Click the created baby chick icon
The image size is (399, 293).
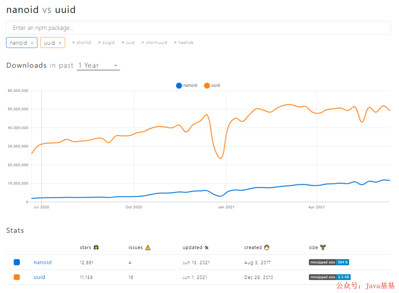point(267,248)
